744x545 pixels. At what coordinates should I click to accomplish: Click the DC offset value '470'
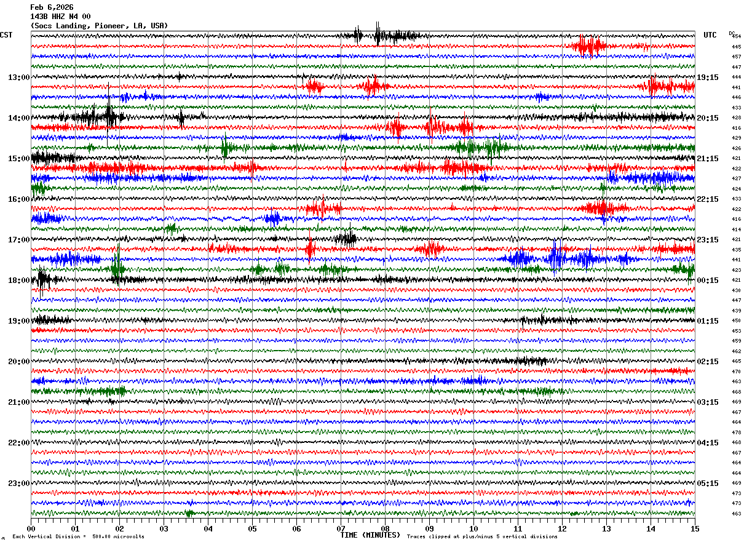coord(736,372)
